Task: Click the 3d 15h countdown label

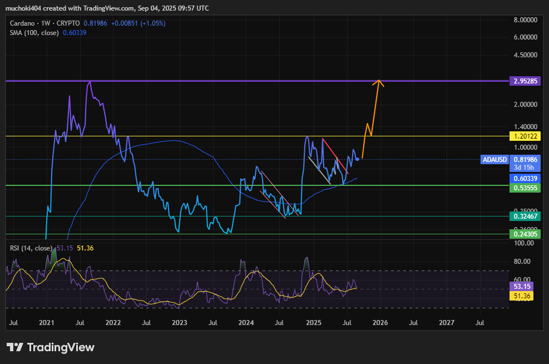Action: point(524,168)
